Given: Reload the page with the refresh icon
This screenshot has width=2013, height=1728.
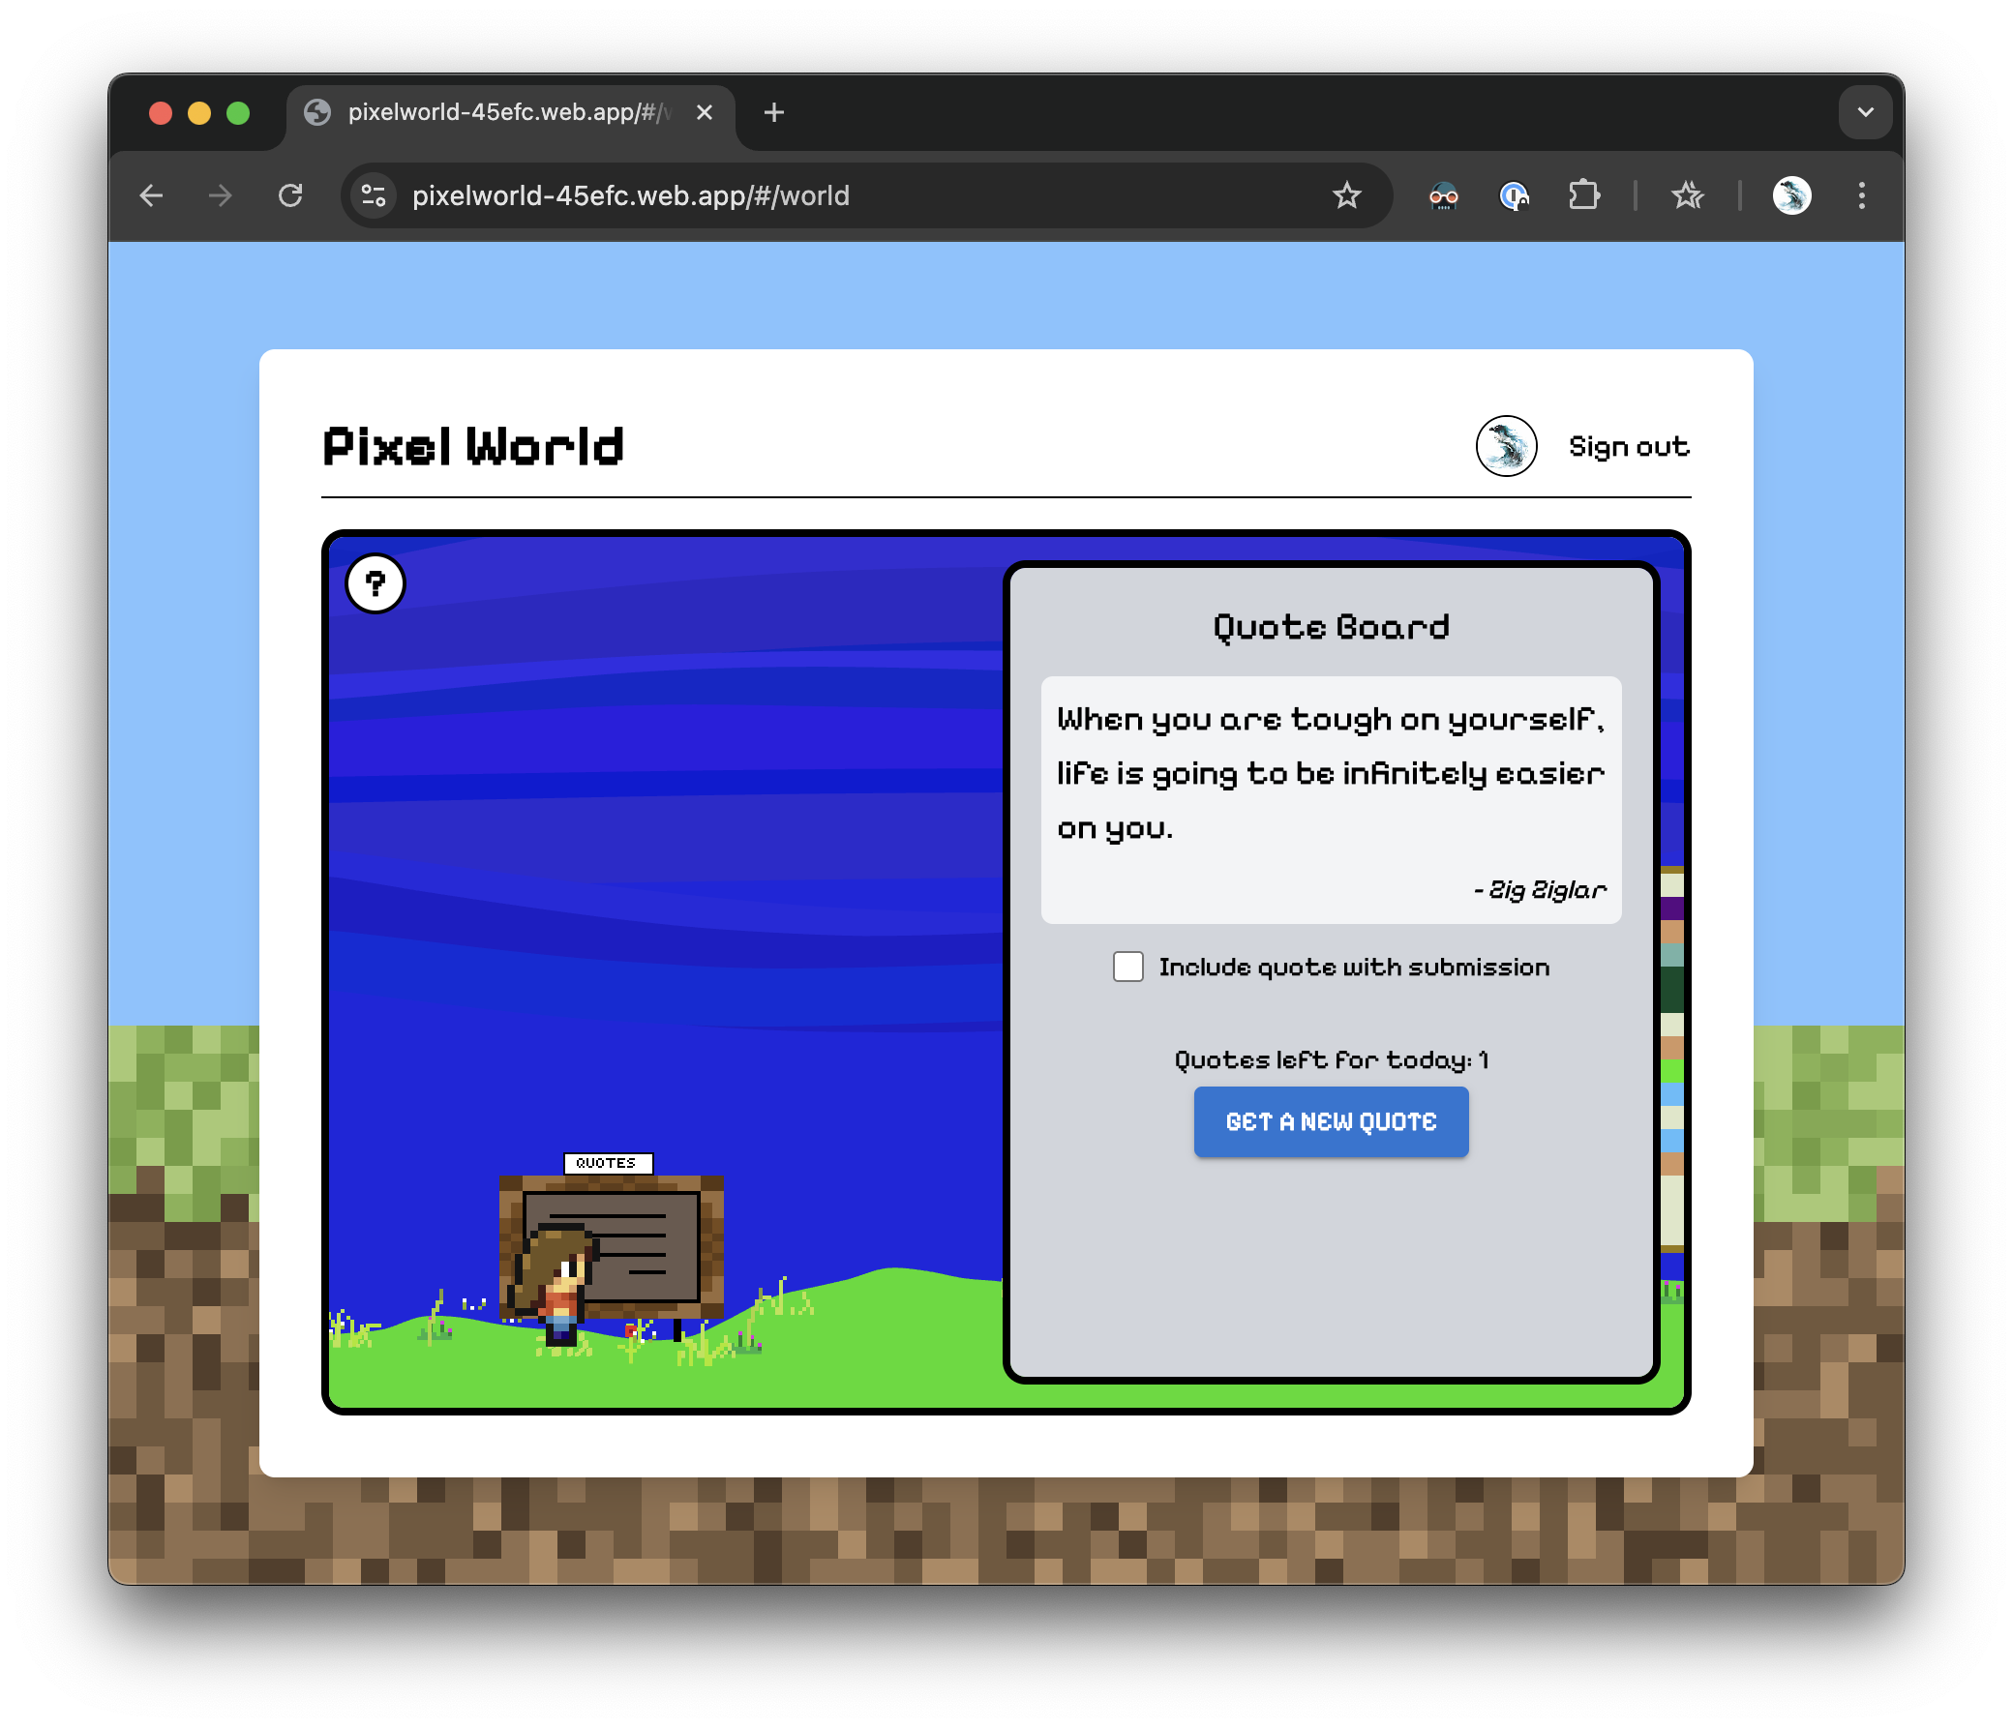Looking at the screenshot, I should pos(290,196).
